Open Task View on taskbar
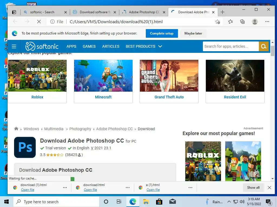This screenshot has height=207, width=277. point(119,202)
